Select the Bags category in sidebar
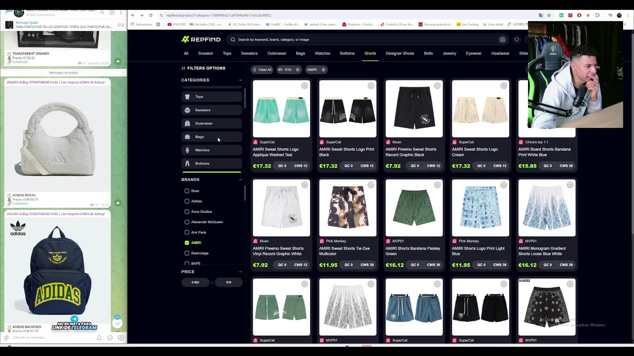This screenshot has height=356, width=634. (211, 136)
